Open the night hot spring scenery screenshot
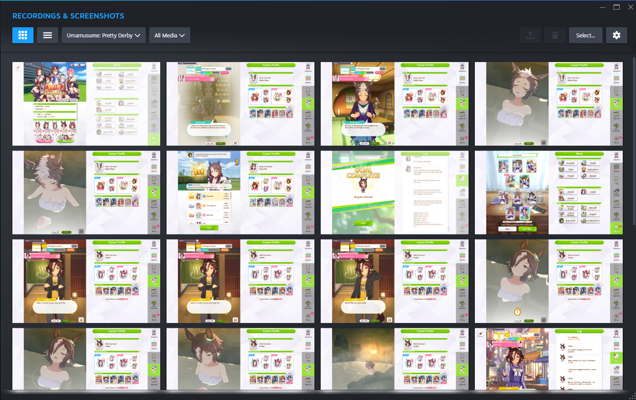The image size is (636, 400). [x=395, y=359]
